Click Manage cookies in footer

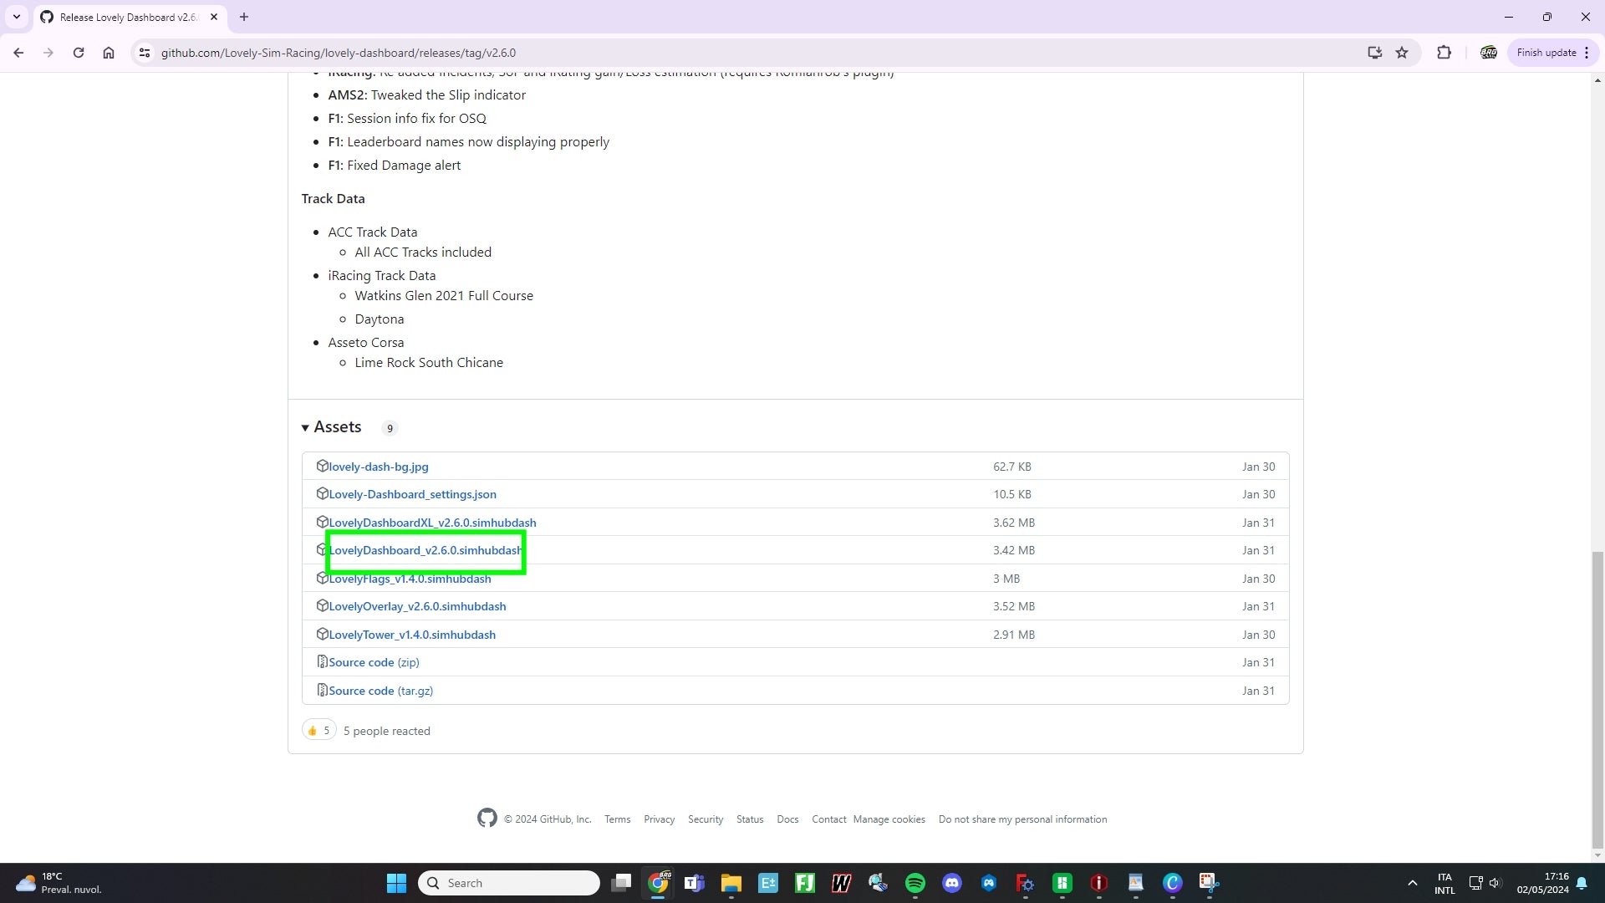(x=889, y=819)
